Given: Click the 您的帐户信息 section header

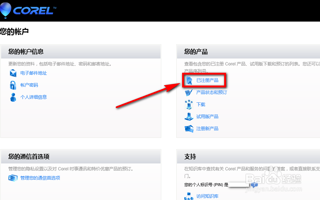Looking at the screenshot, I should pos(81,52).
